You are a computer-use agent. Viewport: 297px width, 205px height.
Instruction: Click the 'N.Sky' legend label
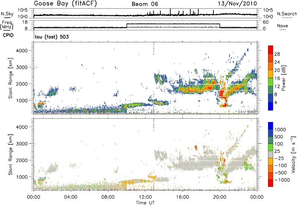pyautogui.click(x=7, y=14)
